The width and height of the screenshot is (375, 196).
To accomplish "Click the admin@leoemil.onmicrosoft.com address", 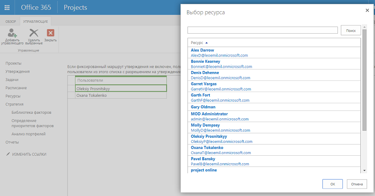I will [220, 119].
